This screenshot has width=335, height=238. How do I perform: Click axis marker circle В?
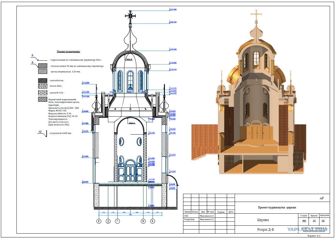coord(143,221)
